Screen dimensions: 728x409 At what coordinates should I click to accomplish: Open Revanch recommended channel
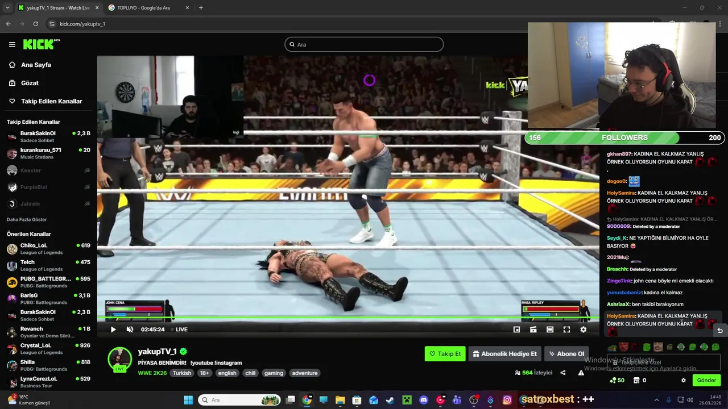tap(48, 332)
